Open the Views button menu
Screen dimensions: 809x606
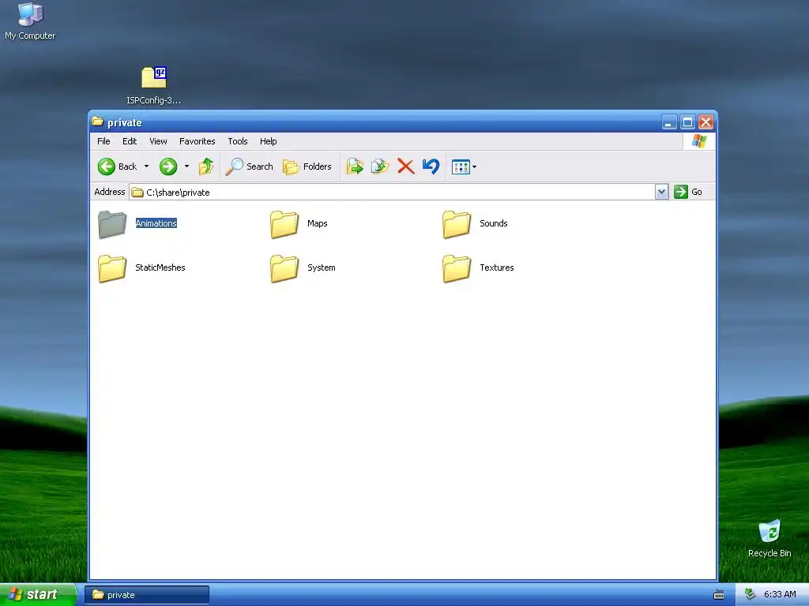click(464, 167)
